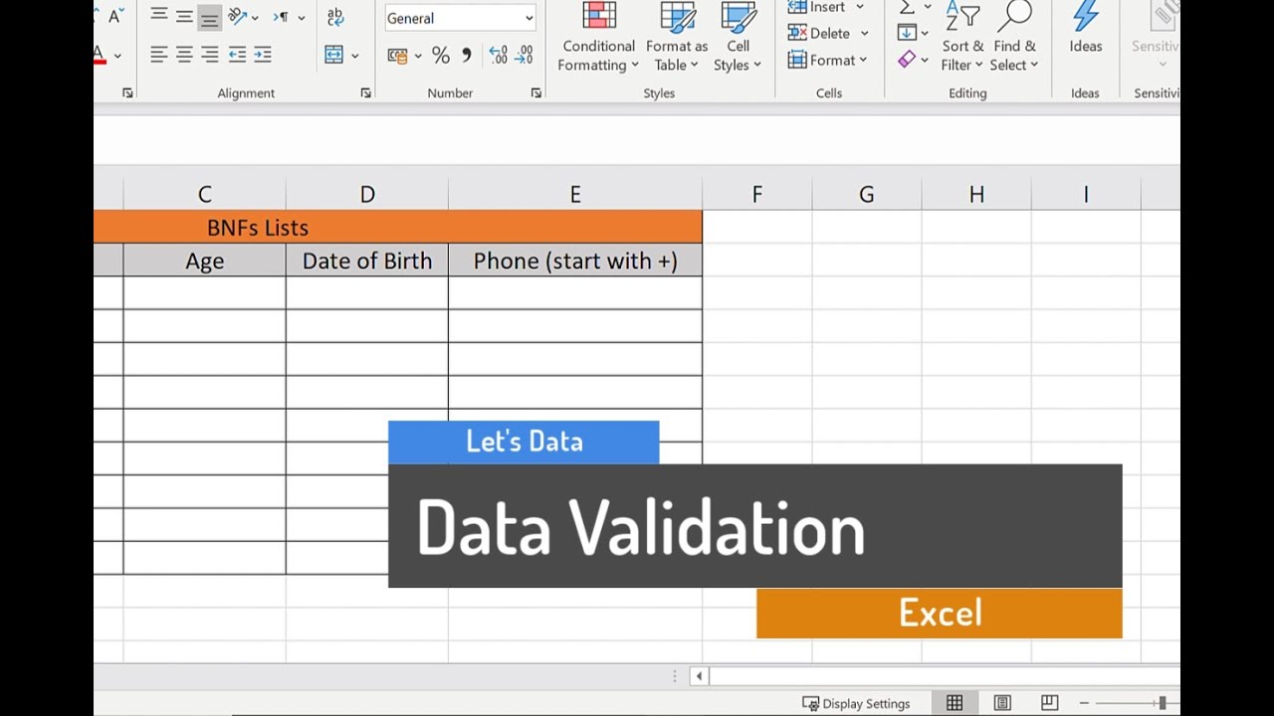Screen dimensions: 1274x716
Task: Open the Merge & Center dropdown arrow
Action: (354, 57)
